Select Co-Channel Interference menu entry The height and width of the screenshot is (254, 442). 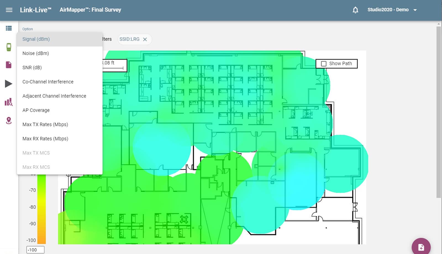(x=48, y=82)
